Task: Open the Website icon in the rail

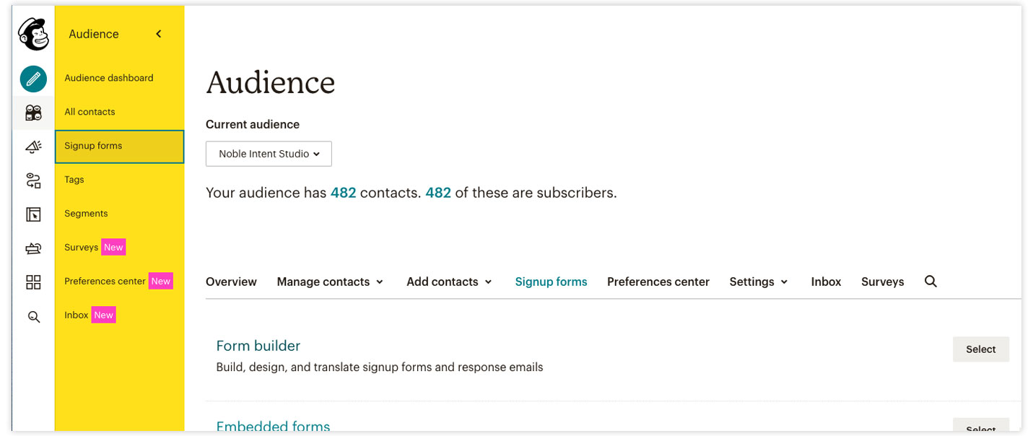Action: [33, 214]
